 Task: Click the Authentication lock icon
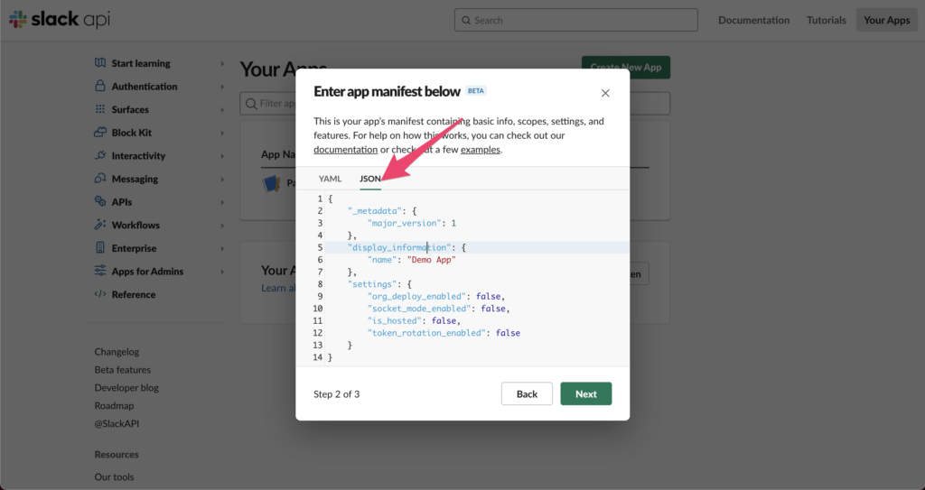100,87
